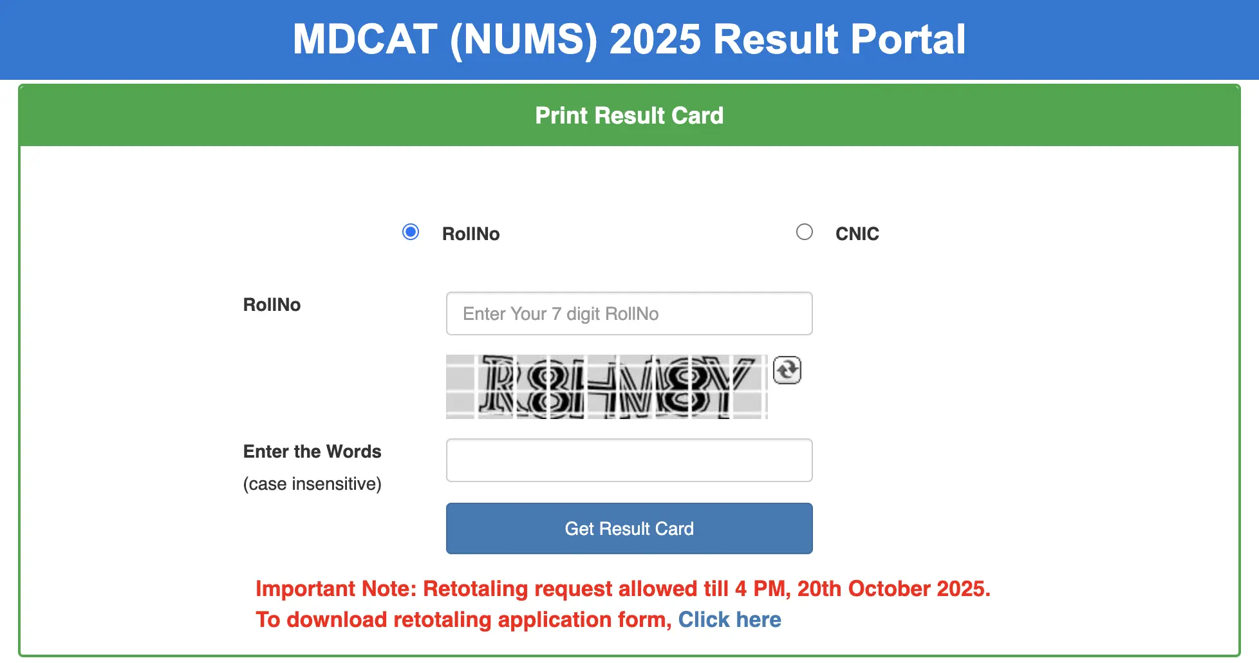Open retotaling form via Click here link
This screenshot has width=1259, height=663.
coord(730,619)
